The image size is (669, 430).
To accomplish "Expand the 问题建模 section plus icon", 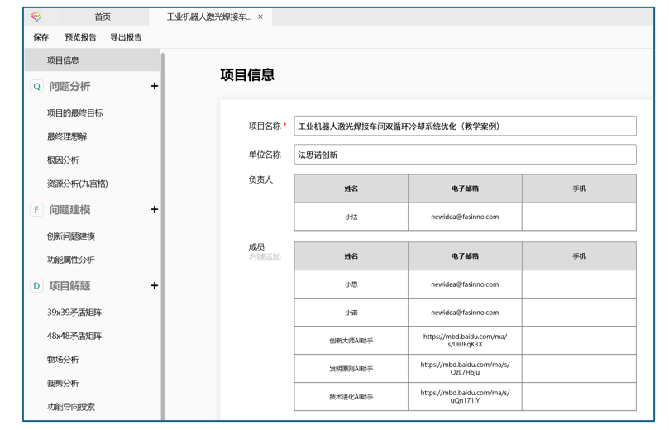I will coord(154,210).
